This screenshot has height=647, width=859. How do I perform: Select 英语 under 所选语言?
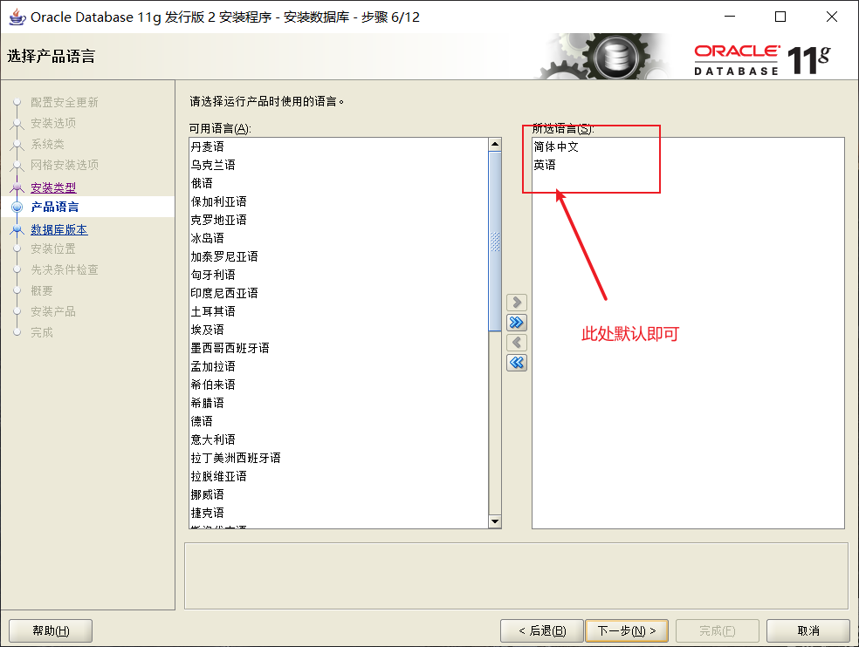[x=544, y=165]
